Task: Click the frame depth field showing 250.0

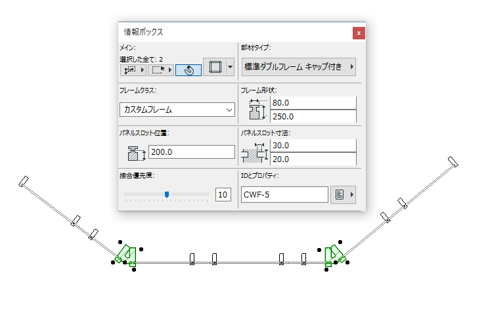Action: point(313,116)
